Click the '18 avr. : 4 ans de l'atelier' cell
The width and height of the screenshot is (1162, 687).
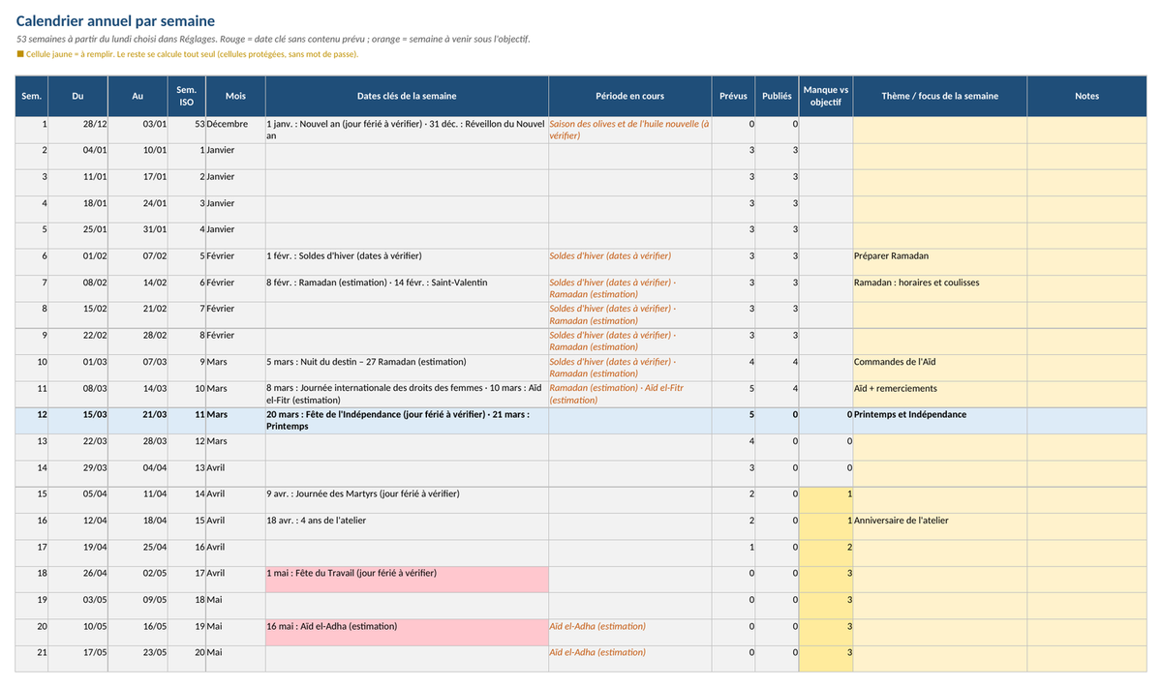(407, 526)
